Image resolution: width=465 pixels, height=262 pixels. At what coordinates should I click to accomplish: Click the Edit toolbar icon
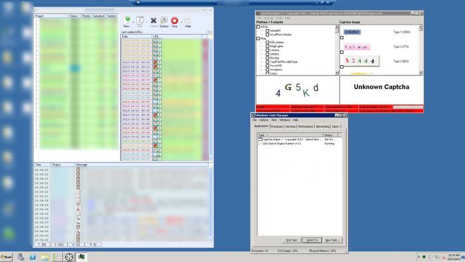point(140,21)
